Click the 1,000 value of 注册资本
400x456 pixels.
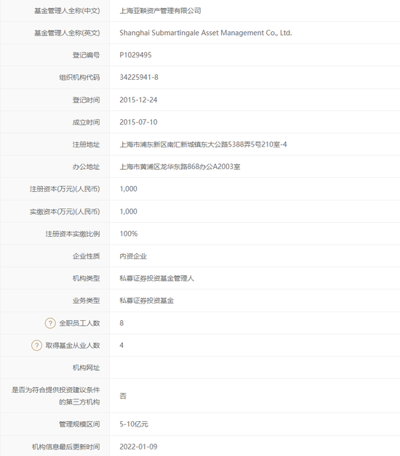[129, 189]
